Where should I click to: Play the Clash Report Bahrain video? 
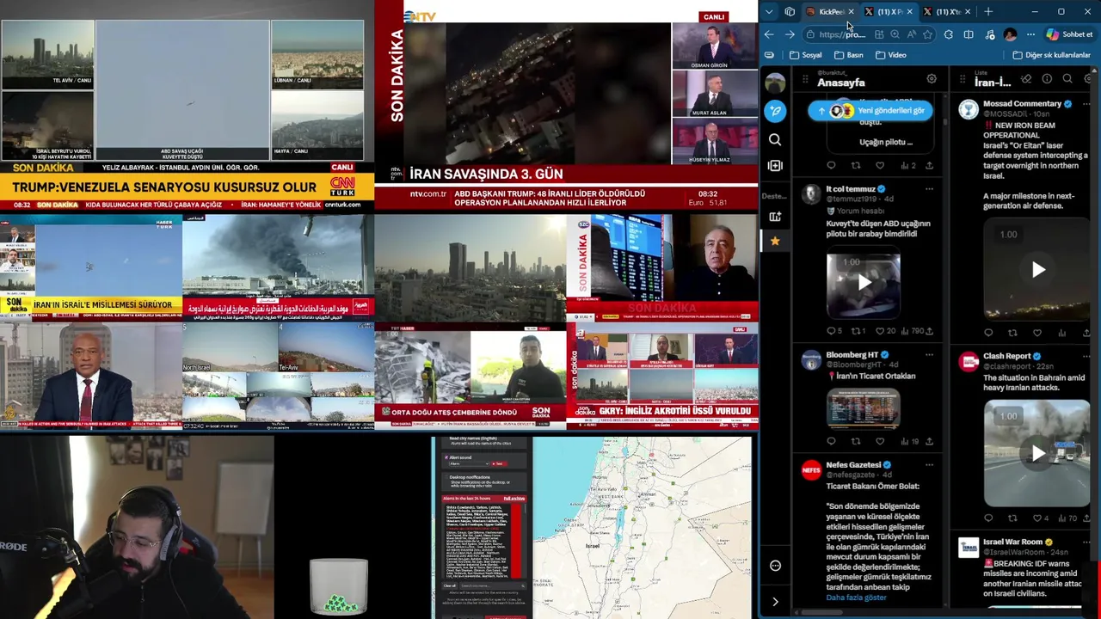pos(1038,453)
